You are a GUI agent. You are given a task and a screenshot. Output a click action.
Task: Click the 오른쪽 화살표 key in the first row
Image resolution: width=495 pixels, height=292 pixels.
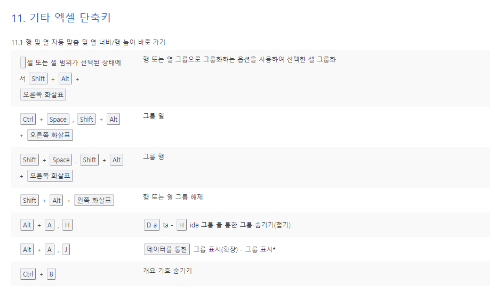click(x=43, y=94)
